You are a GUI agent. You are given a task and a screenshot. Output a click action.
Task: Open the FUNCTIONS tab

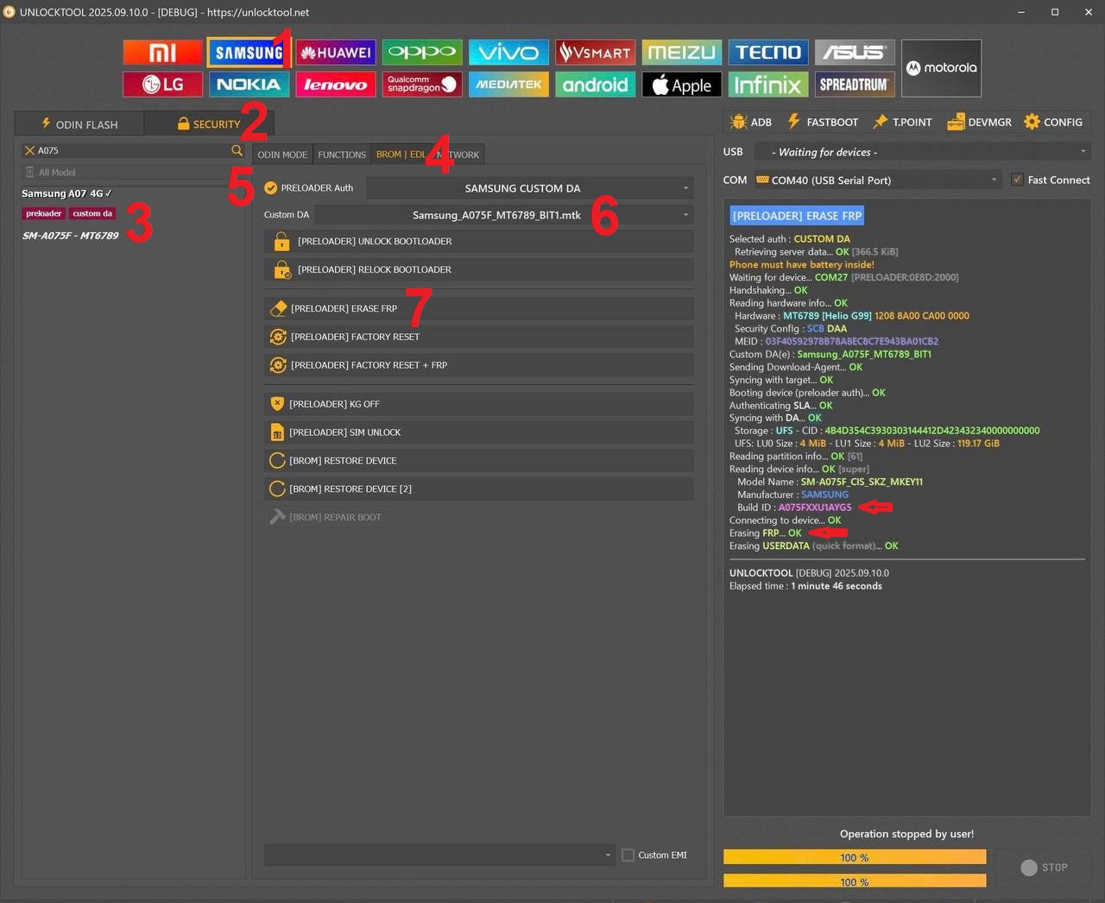[x=342, y=155]
